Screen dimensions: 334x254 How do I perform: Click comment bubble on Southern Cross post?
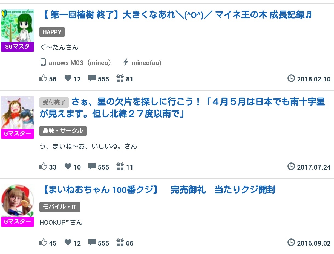[92, 166]
